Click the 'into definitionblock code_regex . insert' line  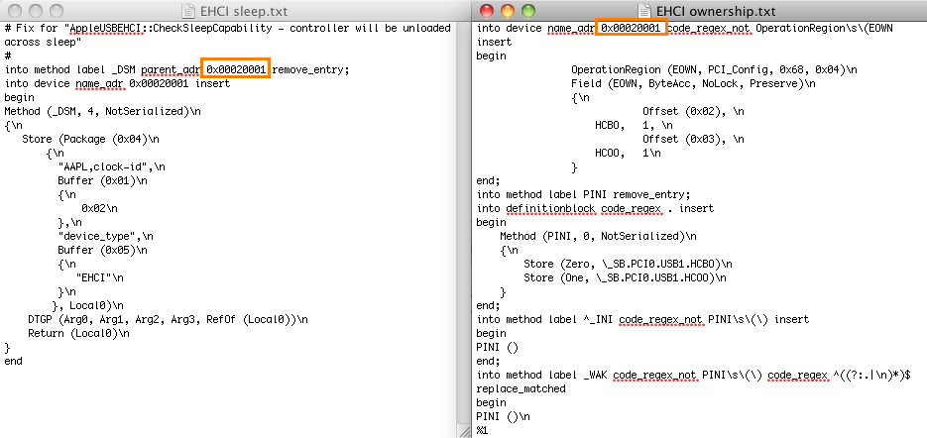pyautogui.click(x=595, y=209)
